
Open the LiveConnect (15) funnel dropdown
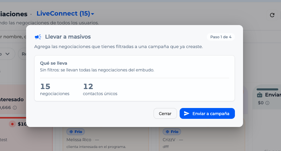pos(65,14)
